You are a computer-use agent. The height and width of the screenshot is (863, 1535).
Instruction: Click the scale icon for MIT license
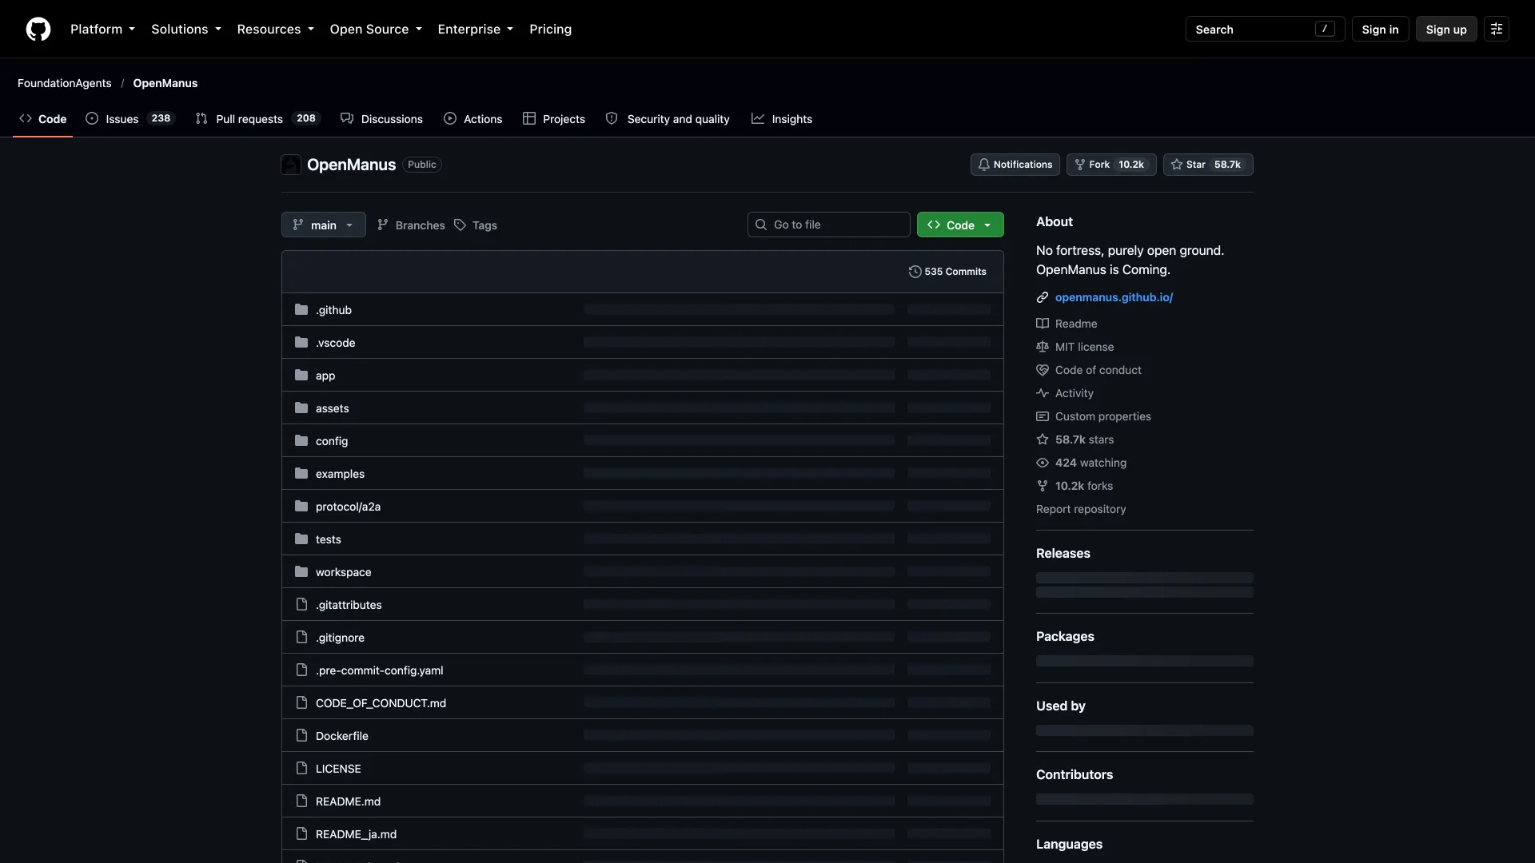[x=1043, y=347]
